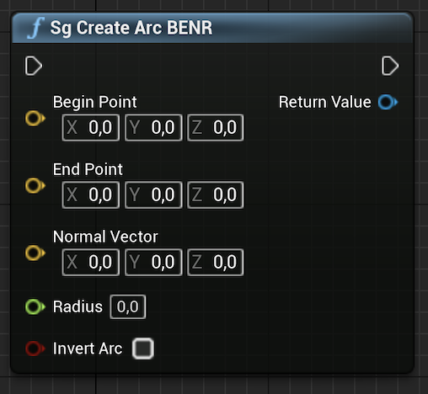Screen dimensions: 428x394
Task: Edit the End Point Y value field
Action: coord(153,194)
